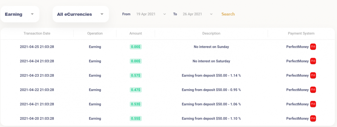Click PerfectMoney icon in 2021-04-22 row
The width and height of the screenshot is (337, 127).
pos(313,90)
